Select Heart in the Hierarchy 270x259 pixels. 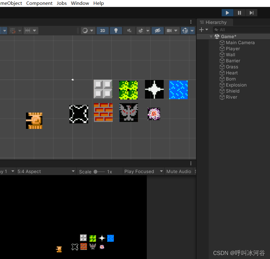coord(232,73)
